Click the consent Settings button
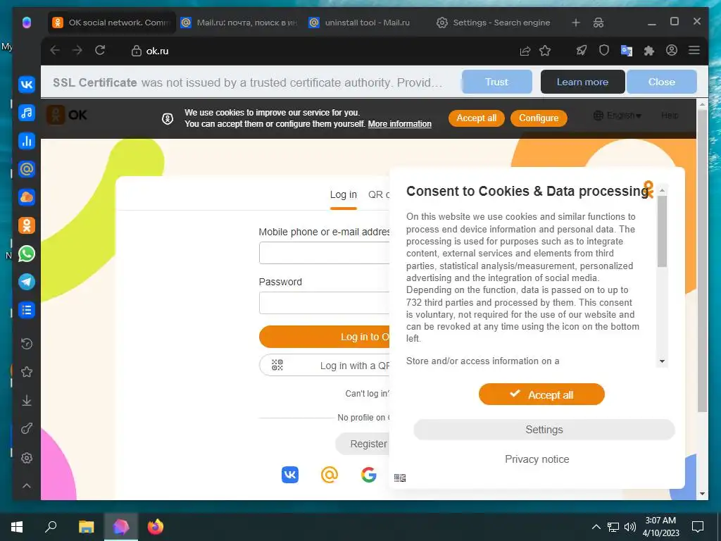The image size is (721, 541). (544, 430)
